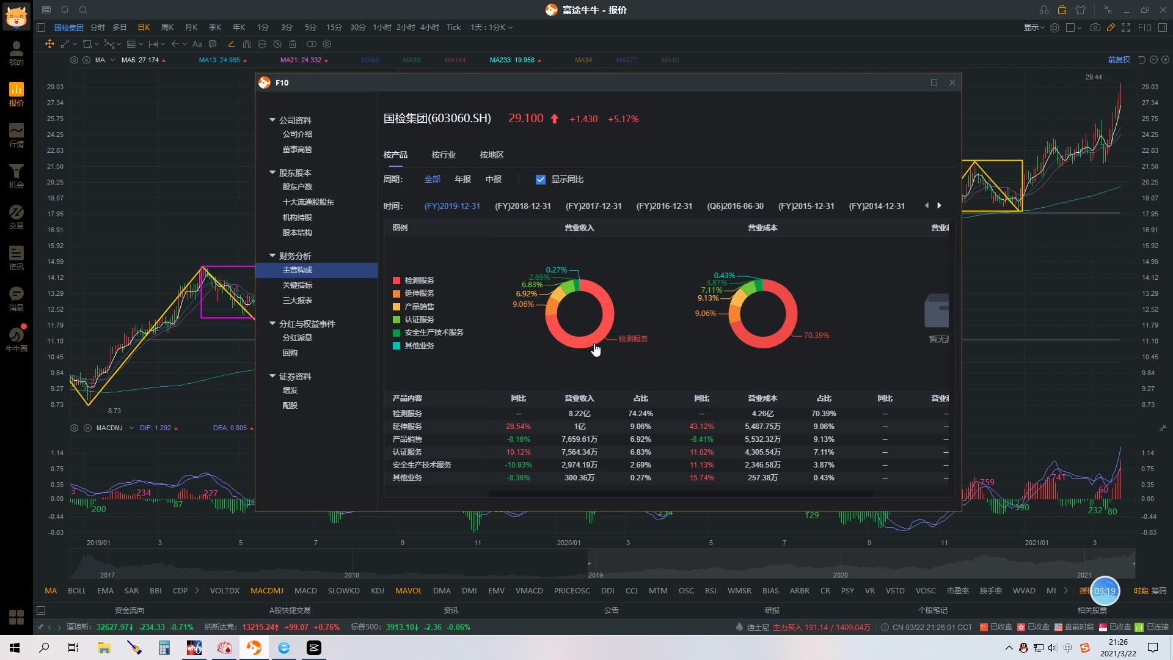
Task: Click the trash delete drawings icon
Action: click(293, 44)
